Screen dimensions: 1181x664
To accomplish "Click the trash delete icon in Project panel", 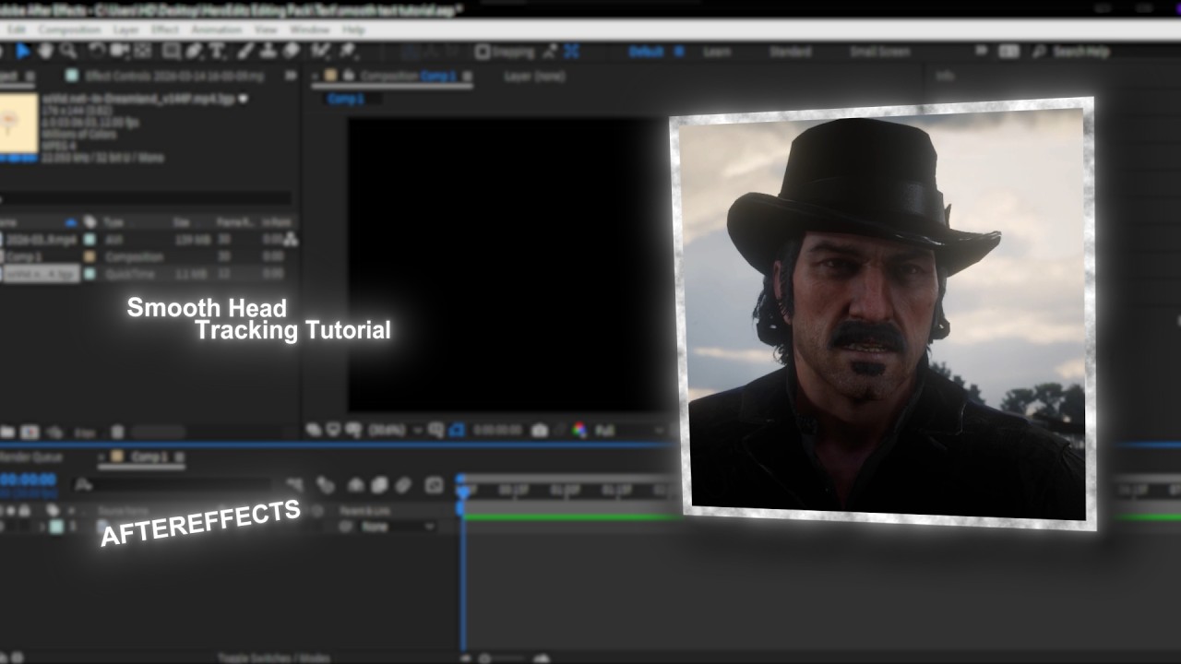I will click(117, 432).
